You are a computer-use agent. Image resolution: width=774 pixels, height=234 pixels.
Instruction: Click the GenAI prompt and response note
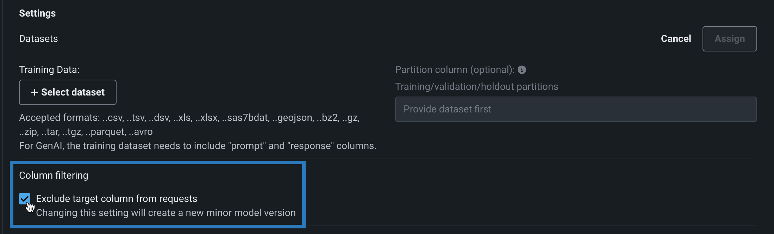pos(198,146)
